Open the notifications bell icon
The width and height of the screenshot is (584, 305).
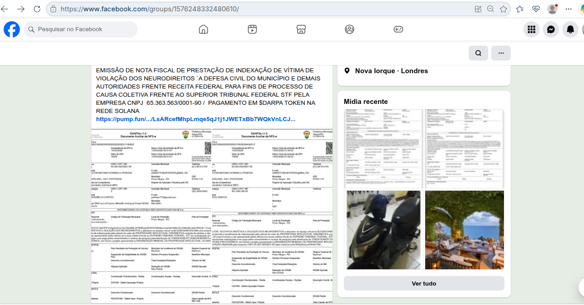(570, 29)
